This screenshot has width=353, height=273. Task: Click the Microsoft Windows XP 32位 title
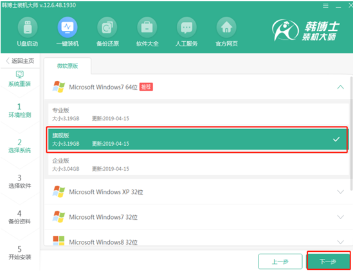click(106, 192)
